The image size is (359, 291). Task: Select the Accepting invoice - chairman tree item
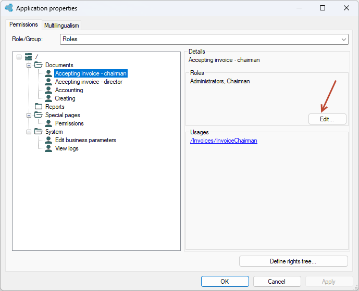(91, 73)
